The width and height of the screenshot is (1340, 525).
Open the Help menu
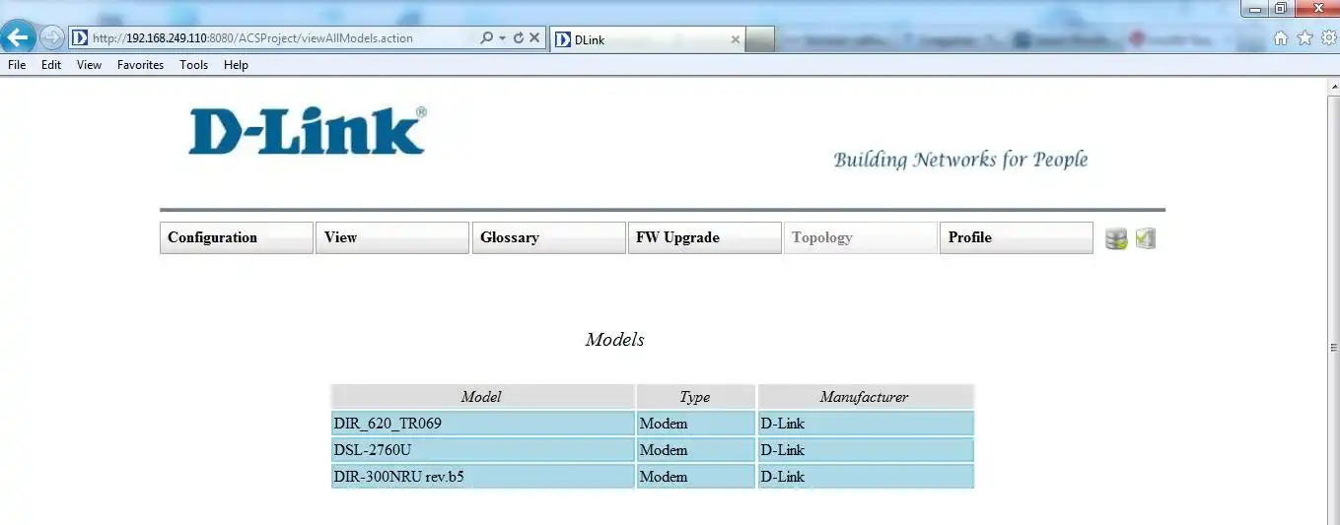tap(236, 65)
